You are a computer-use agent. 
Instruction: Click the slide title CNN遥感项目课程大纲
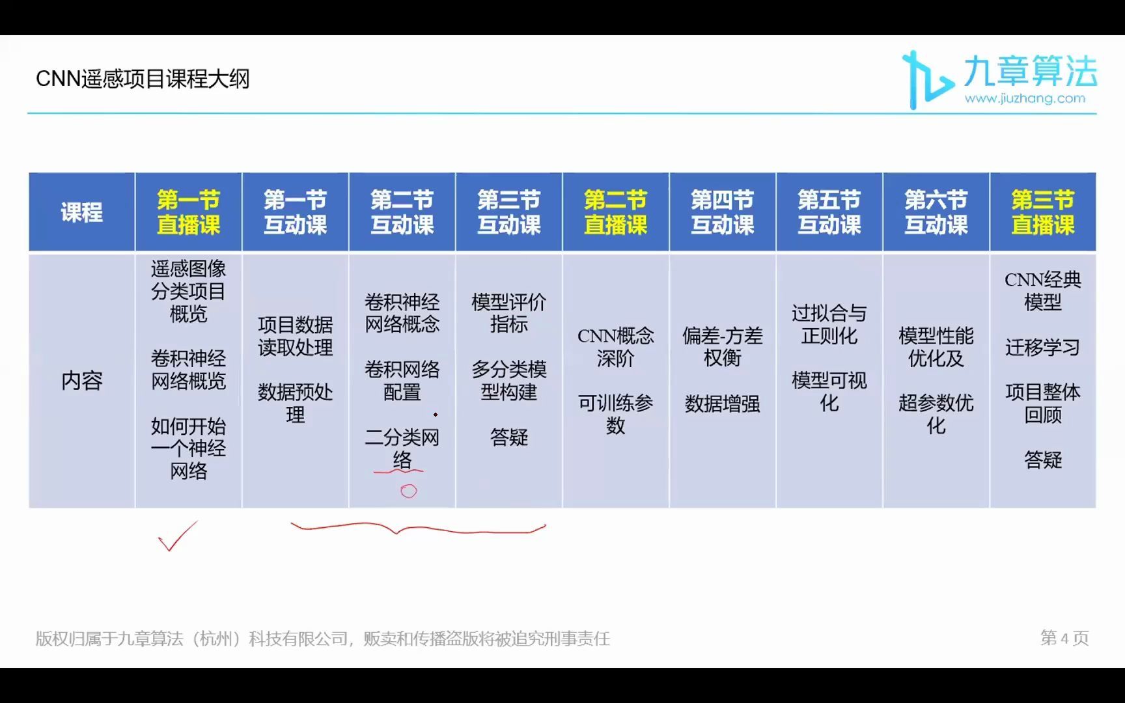coord(143,79)
